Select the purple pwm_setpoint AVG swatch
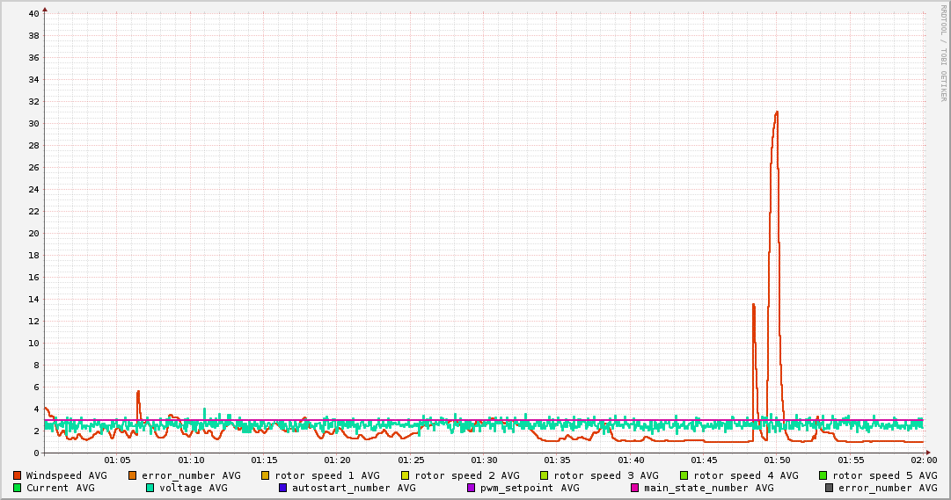 pos(472,488)
